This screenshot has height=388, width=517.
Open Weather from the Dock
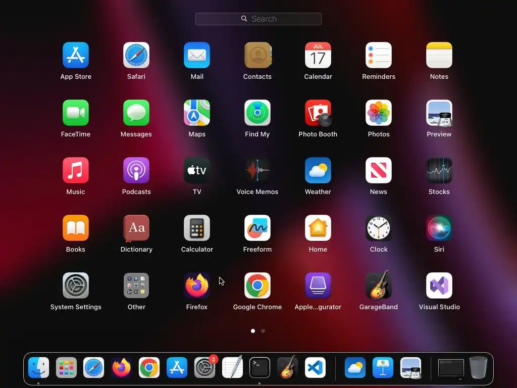pyautogui.click(x=355, y=368)
